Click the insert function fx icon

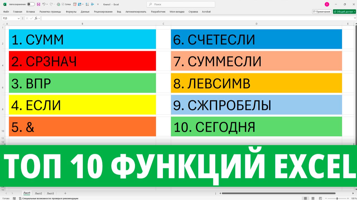(36, 18)
